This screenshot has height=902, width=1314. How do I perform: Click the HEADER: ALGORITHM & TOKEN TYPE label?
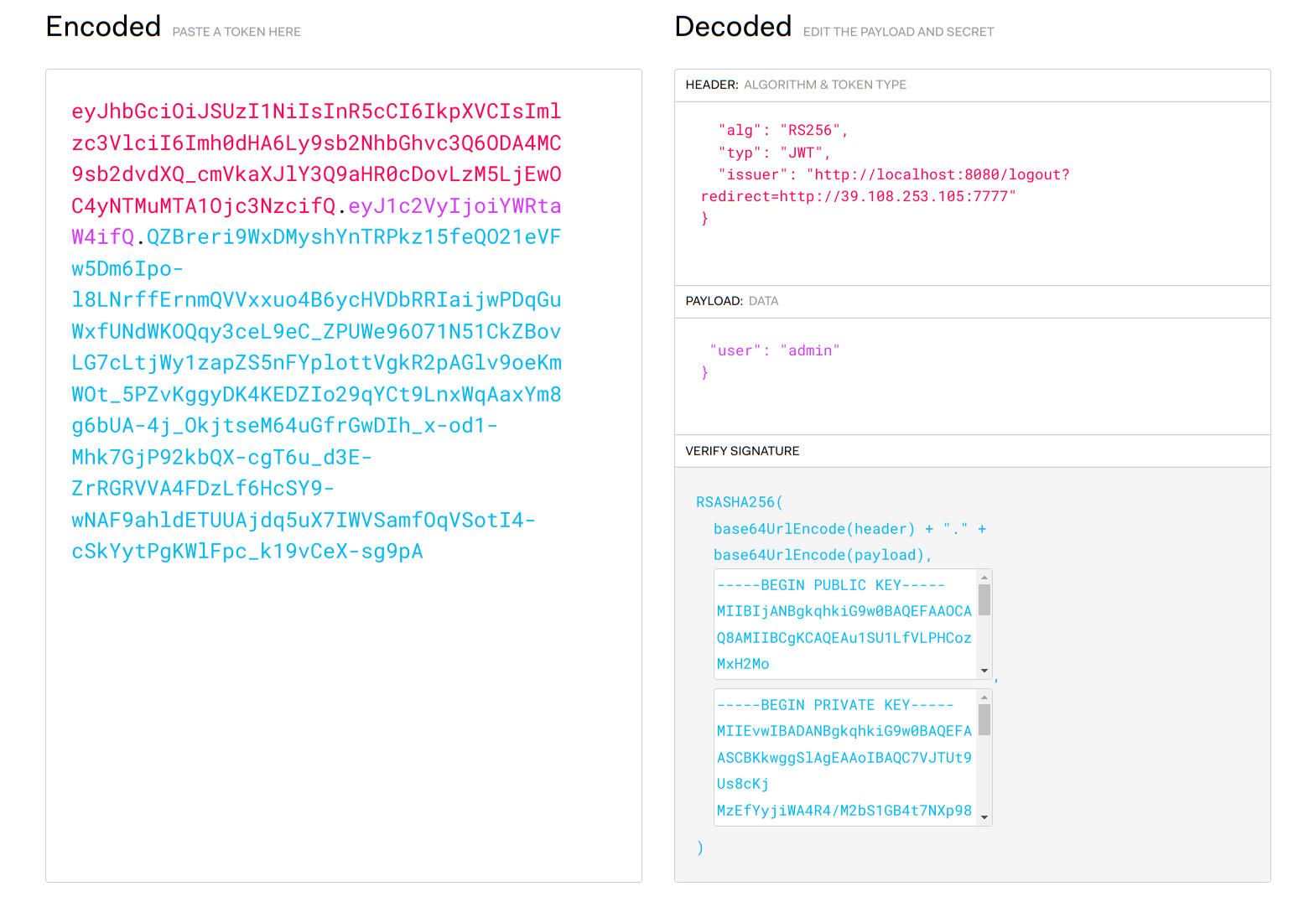click(x=796, y=85)
